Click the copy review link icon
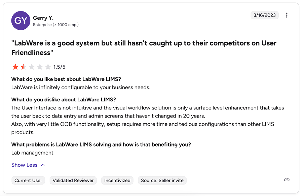This screenshot has height=196, width=303. [x=287, y=180]
